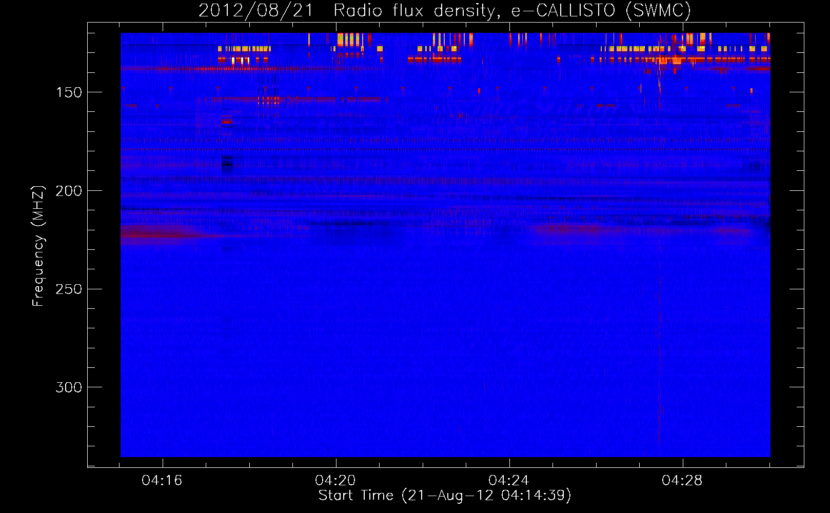The image size is (830, 513).
Task: Click the "Start Time (21-Aug-12 04:14:39)" label
Action: coord(445,496)
